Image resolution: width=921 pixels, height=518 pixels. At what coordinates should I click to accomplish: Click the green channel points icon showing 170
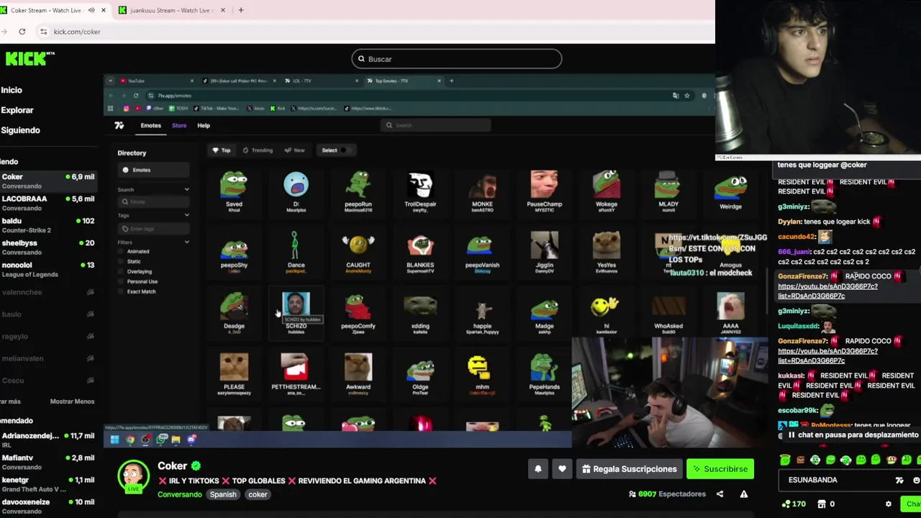(786, 504)
